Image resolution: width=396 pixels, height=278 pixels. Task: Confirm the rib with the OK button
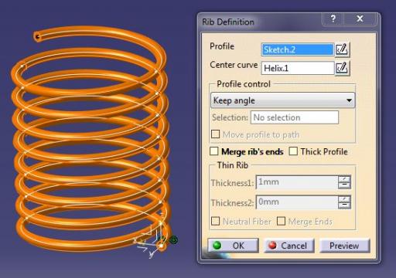pos(234,246)
